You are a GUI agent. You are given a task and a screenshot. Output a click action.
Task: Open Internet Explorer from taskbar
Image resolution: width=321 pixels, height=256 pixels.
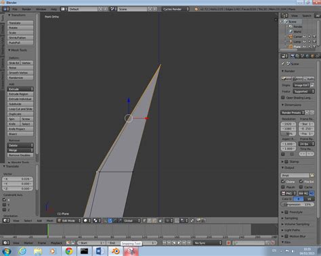pos(22,251)
